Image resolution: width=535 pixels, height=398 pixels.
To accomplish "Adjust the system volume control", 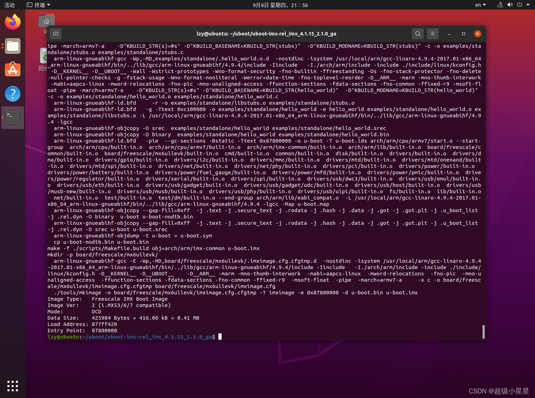I will [x=510, y=5].
